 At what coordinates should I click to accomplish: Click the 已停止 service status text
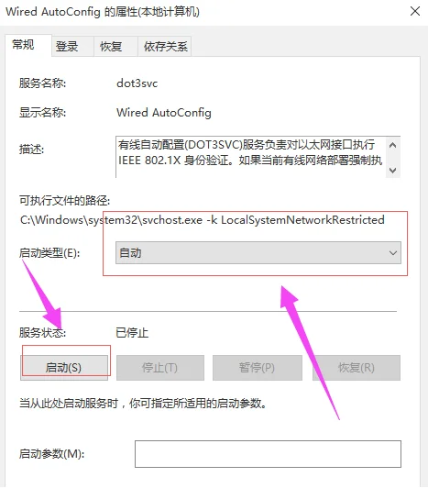pyautogui.click(x=132, y=333)
